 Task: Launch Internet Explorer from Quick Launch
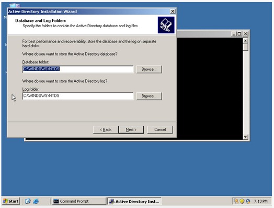[36, 201]
